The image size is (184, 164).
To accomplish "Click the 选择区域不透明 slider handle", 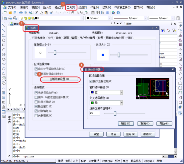I will [x=115, y=113].
